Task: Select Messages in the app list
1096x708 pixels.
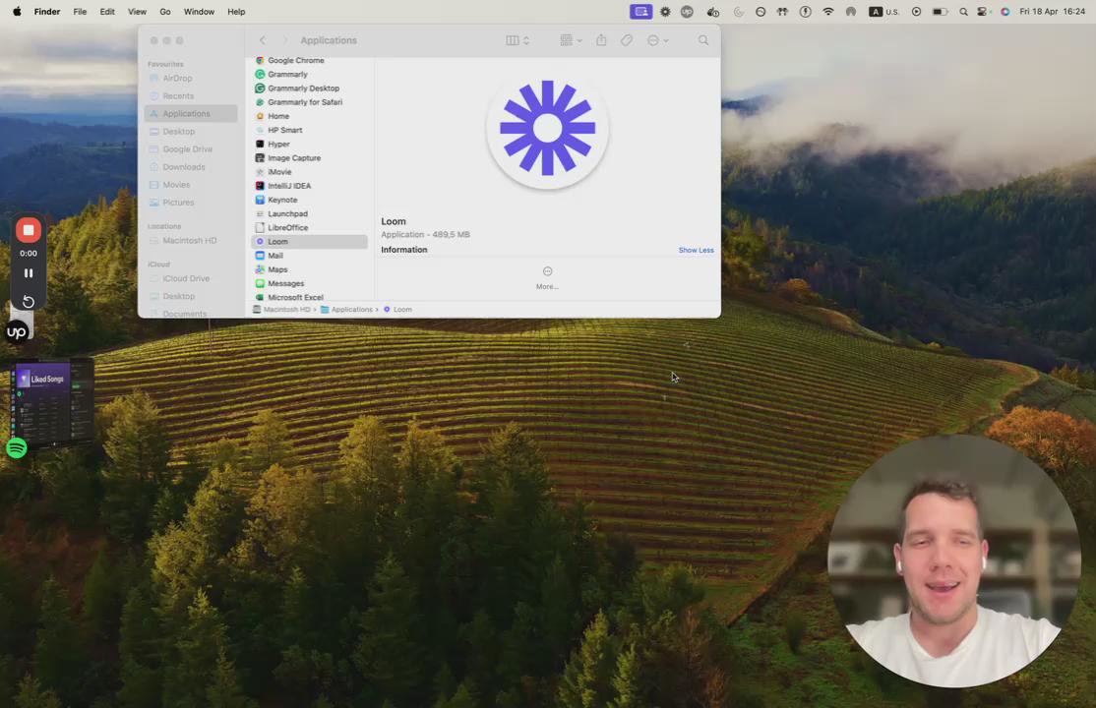Action: pyautogui.click(x=309, y=284)
